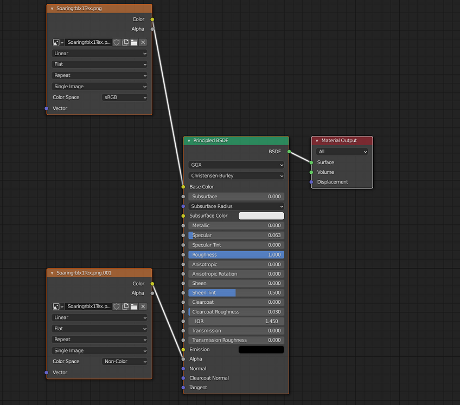Select the Principled BSDF node title

[210, 141]
